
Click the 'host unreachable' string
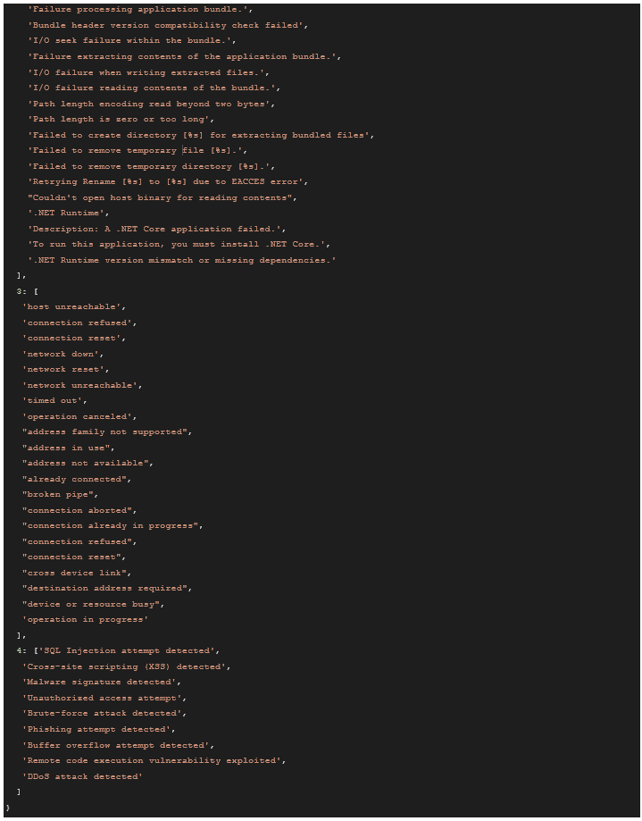(x=74, y=307)
